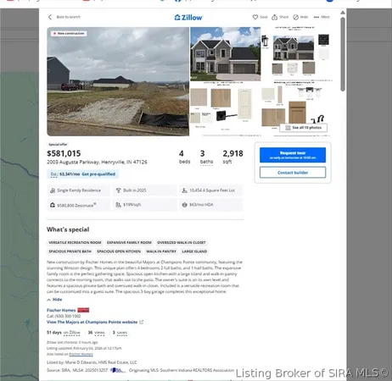Click the on Zillow days stat

point(72,333)
